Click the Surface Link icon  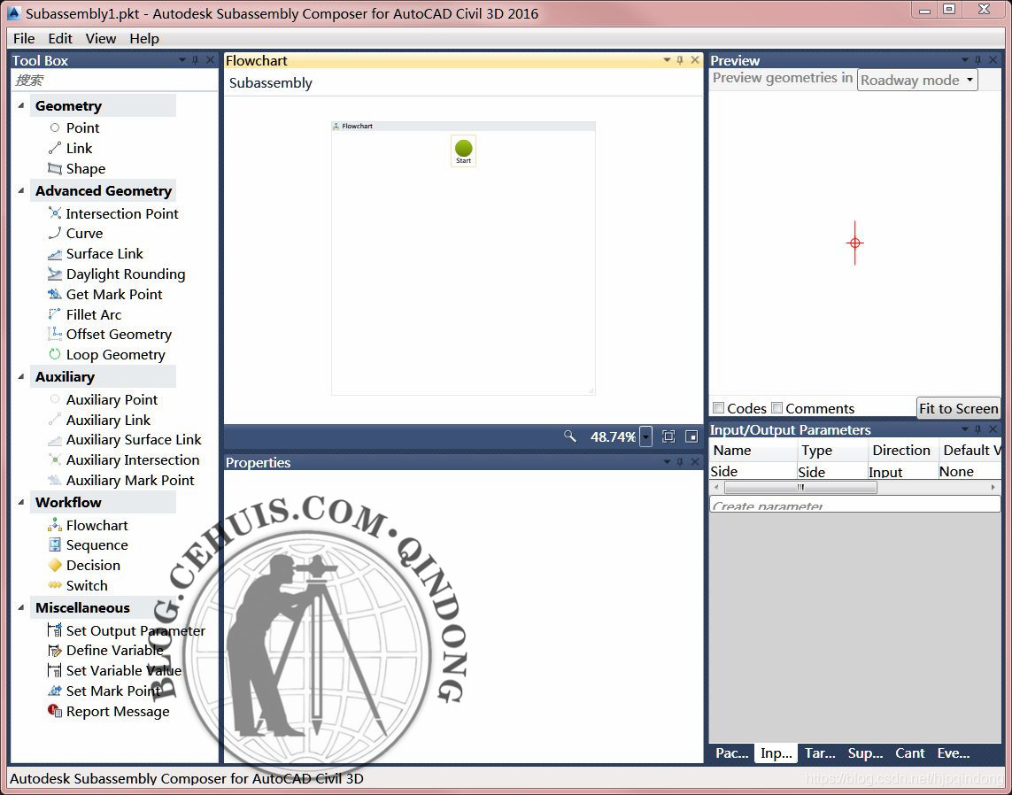(55, 253)
